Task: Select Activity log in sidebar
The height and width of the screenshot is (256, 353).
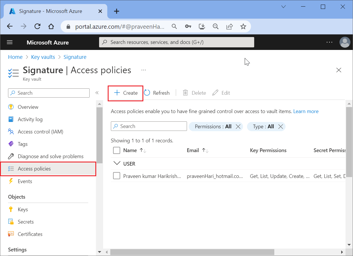Action: (x=30, y=119)
